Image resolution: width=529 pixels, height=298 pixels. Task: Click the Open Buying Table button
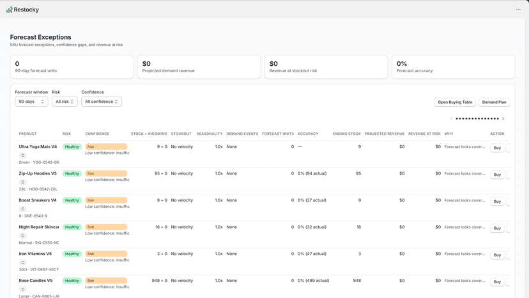click(x=455, y=102)
